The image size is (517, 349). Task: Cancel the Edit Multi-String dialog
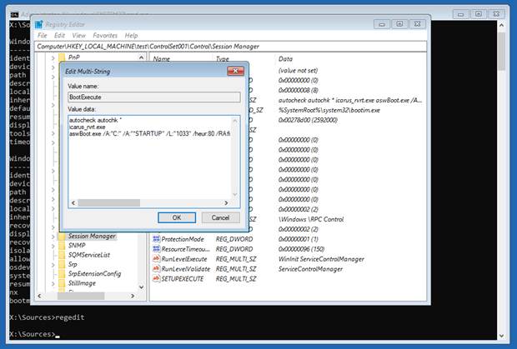click(x=221, y=217)
